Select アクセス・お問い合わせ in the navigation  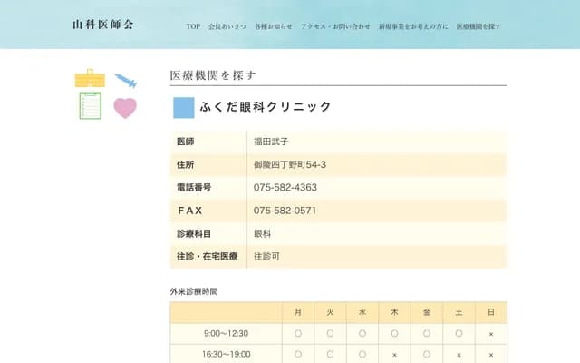335,26
